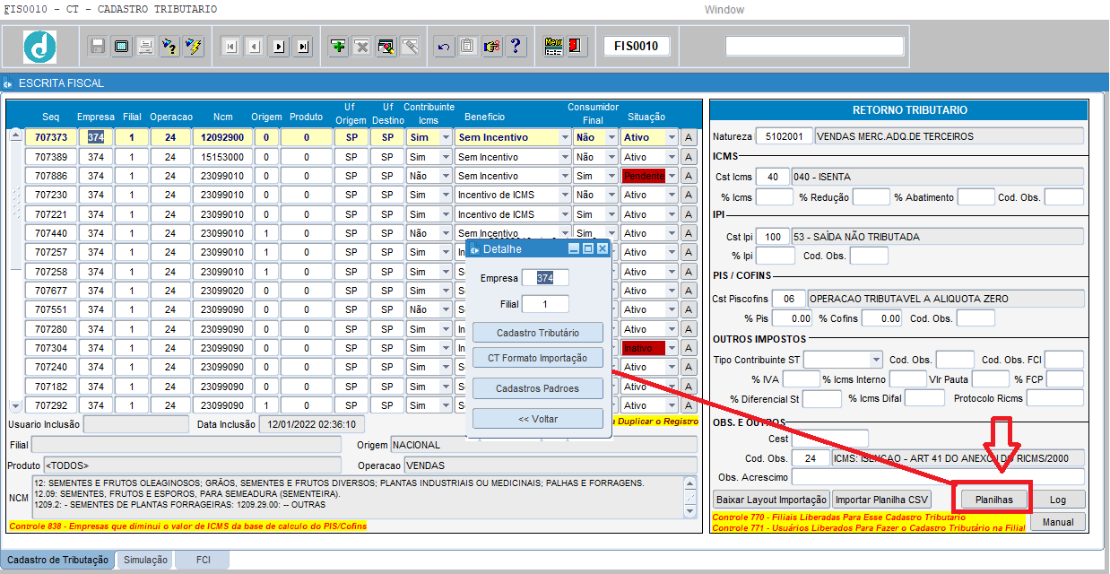Switch to Cadastro de Tributação tab

coord(57,560)
